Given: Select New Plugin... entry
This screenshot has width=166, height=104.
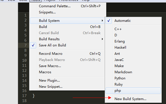Looking at the screenshot, I should 67,81.
